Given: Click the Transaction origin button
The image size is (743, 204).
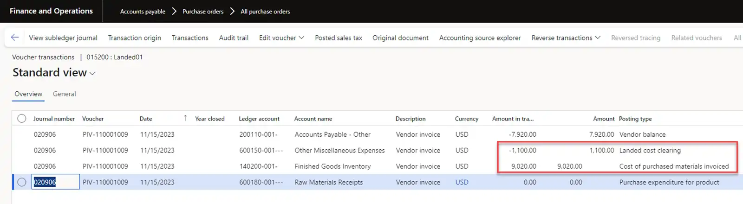Looking at the screenshot, I should coord(135,38).
